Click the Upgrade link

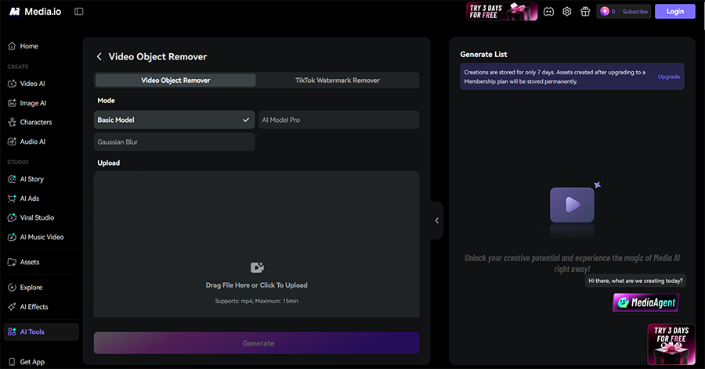(x=669, y=77)
